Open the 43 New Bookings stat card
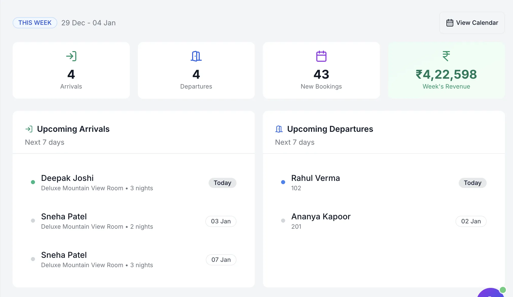The image size is (513, 297). pos(321,70)
